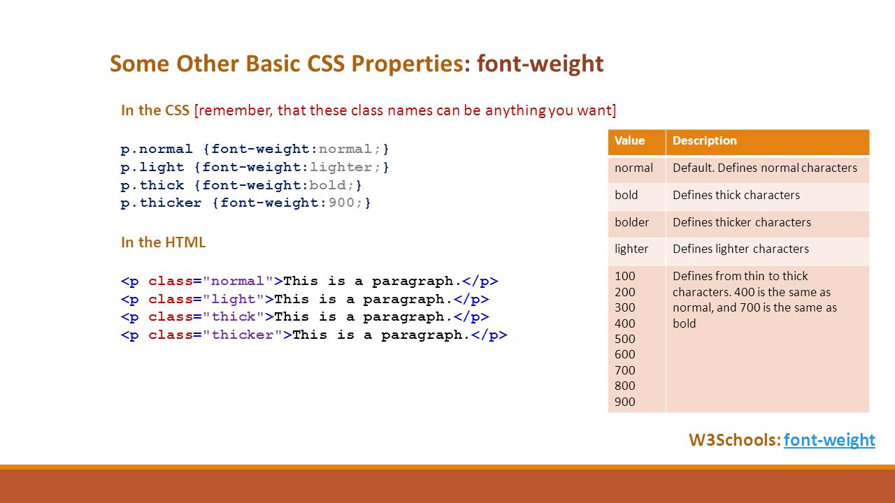Click the '100' value in the table
895x503 pixels.
pos(625,276)
